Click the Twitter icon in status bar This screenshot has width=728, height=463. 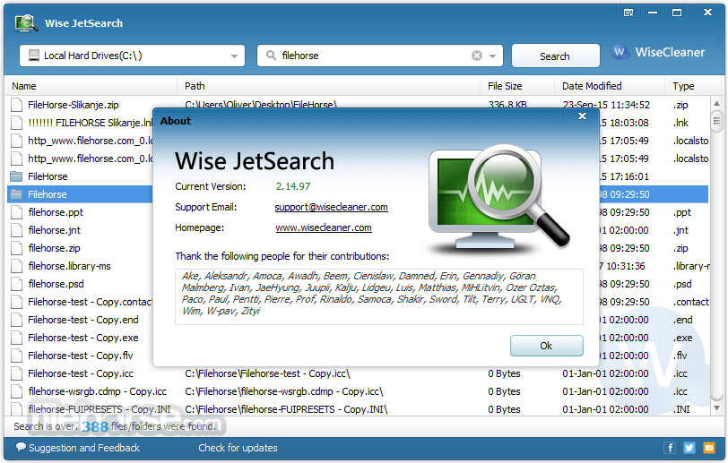tap(689, 448)
